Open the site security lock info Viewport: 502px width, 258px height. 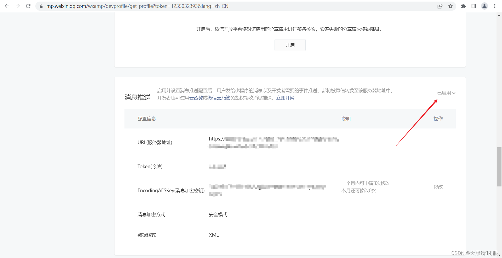[41, 6]
